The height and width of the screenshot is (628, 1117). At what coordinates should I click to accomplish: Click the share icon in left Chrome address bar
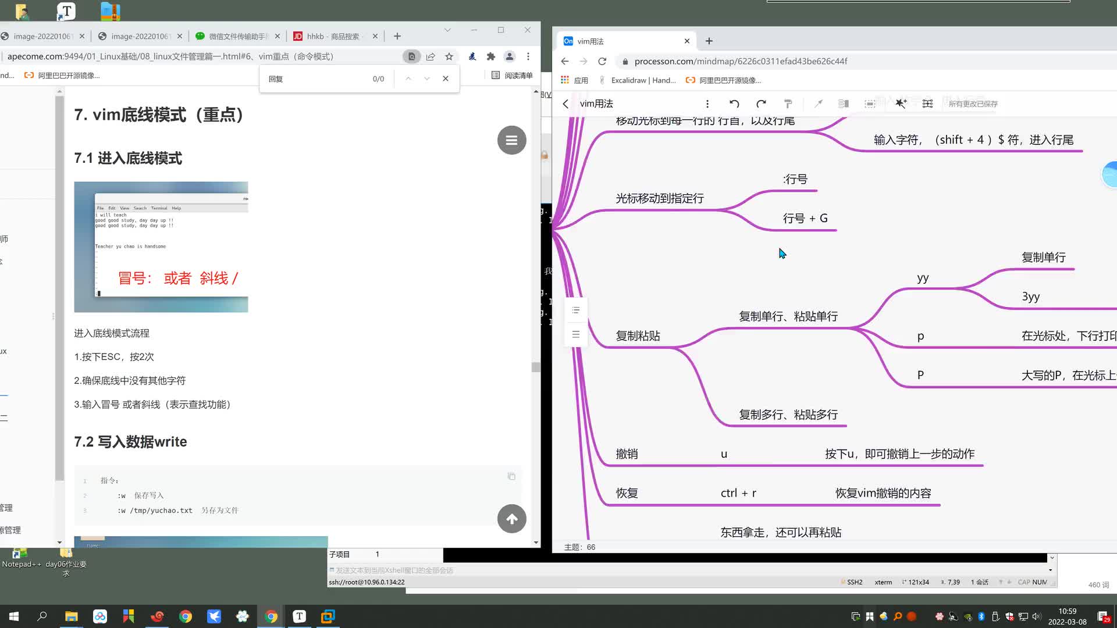pos(431,56)
